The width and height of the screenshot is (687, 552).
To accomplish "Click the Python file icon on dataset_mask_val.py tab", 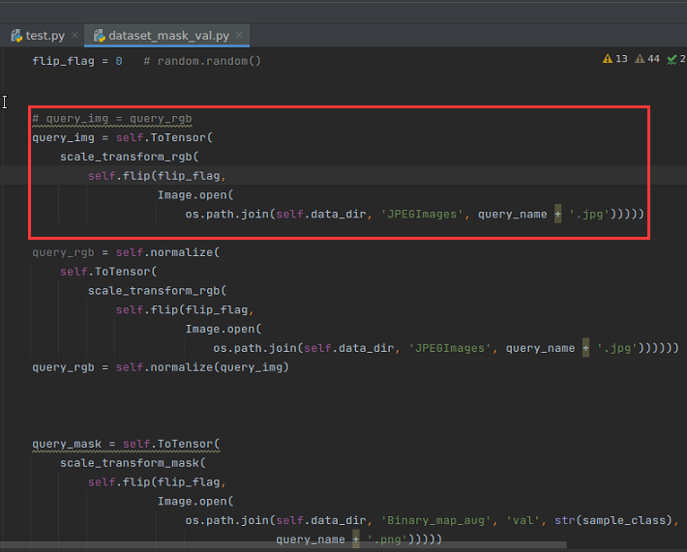I will pyautogui.click(x=100, y=36).
